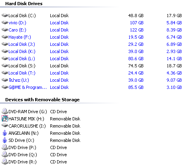
Task: Select the 'Local Disk (C:)' name
Action: [x=22, y=16]
